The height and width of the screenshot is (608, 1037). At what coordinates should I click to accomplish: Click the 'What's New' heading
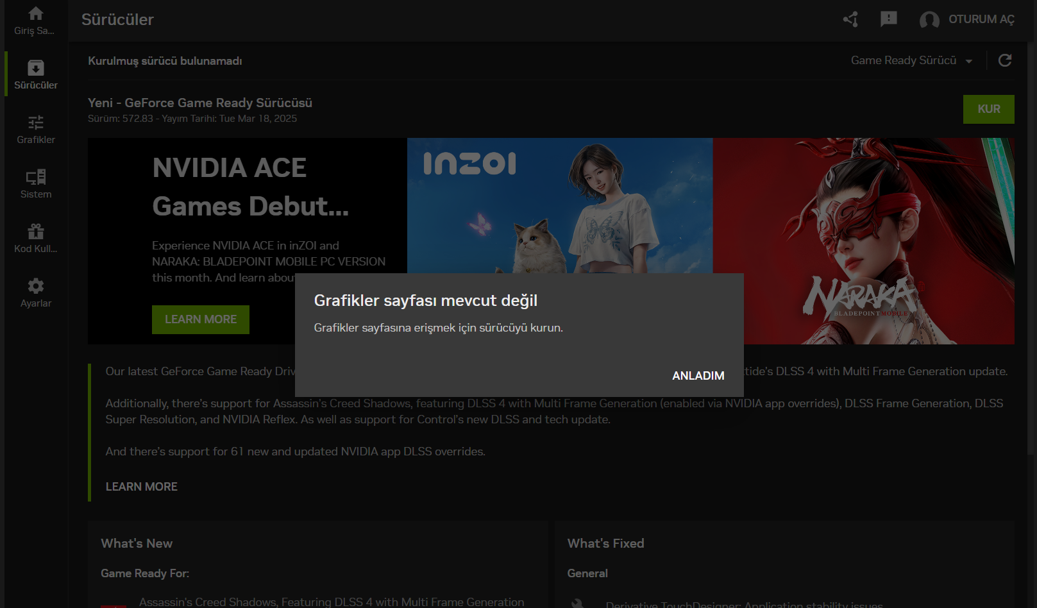(x=137, y=543)
